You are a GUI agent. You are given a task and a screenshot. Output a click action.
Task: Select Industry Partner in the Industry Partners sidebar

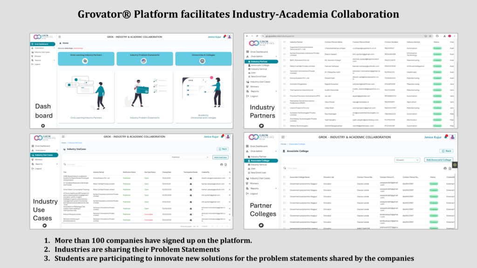click(261, 61)
